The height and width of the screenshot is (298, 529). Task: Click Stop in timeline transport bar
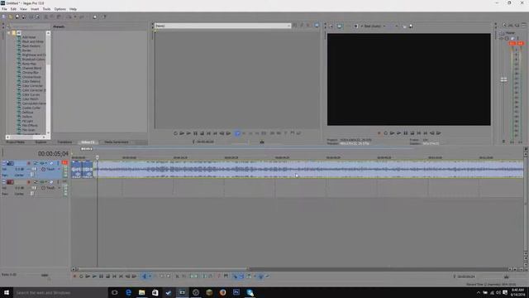click(x=107, y=276)
